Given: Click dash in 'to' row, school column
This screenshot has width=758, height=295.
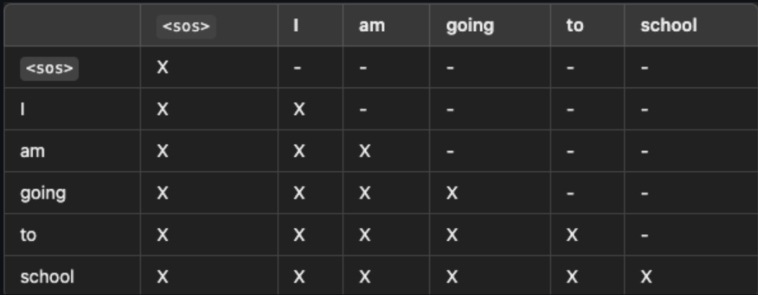Looking at the screenshot, I should 644,236.
